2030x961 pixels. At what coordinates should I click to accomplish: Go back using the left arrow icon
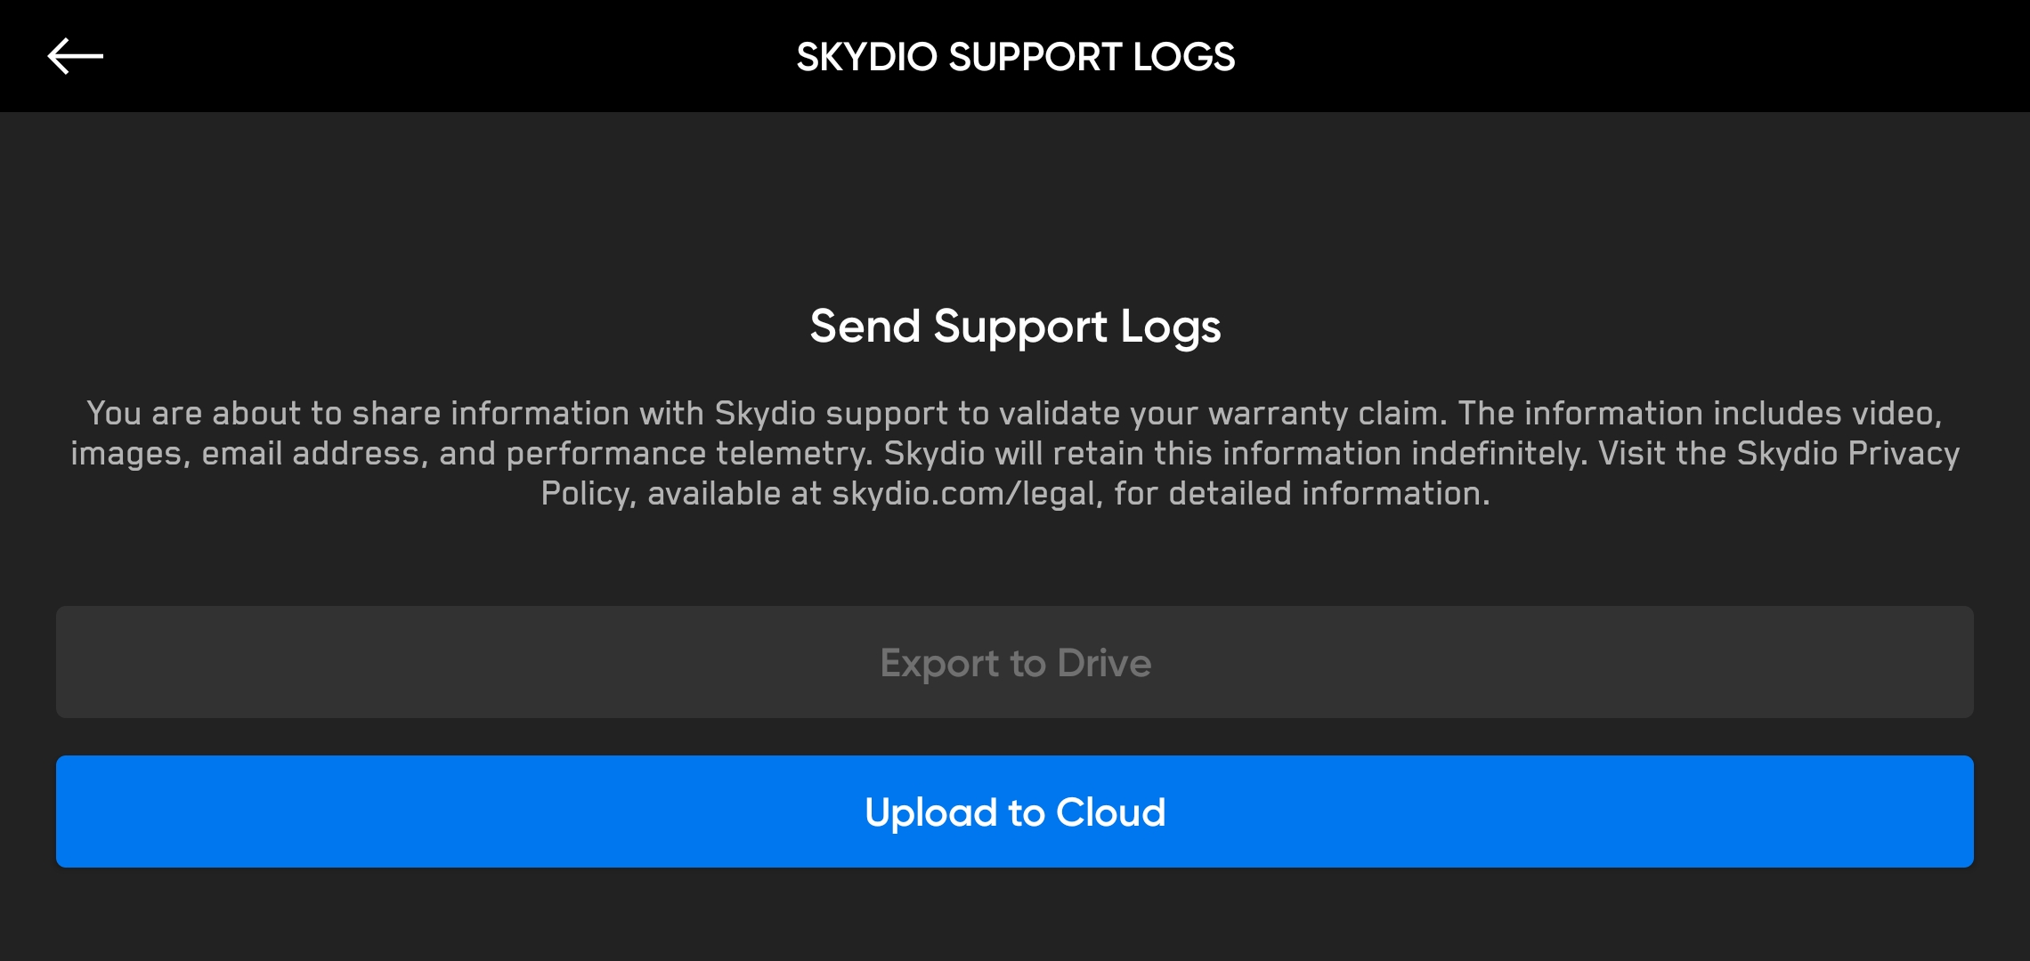[x=76, y=56]
